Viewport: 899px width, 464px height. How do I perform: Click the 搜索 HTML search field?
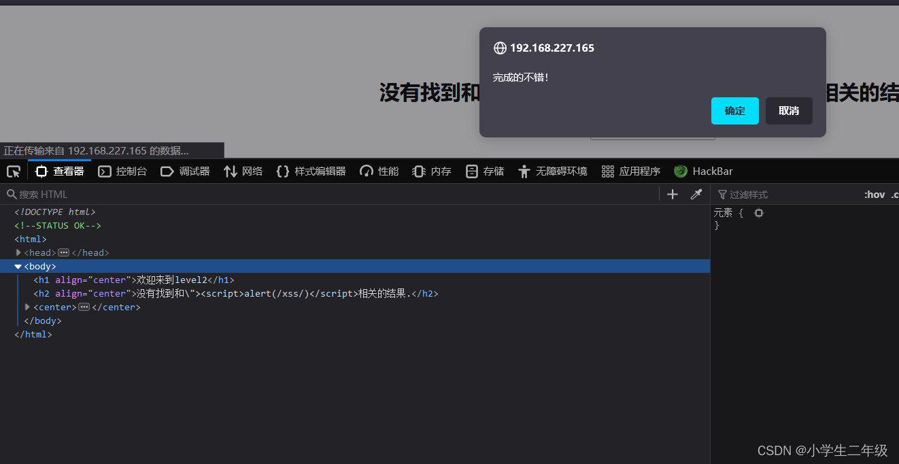[330, 195]
